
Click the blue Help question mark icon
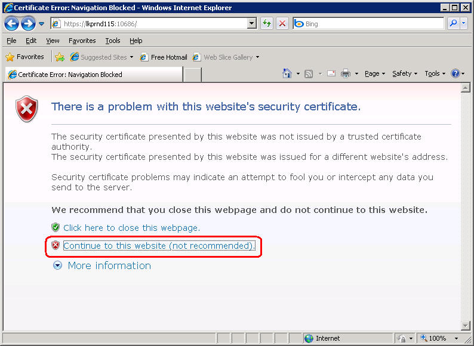click(455, 73)
